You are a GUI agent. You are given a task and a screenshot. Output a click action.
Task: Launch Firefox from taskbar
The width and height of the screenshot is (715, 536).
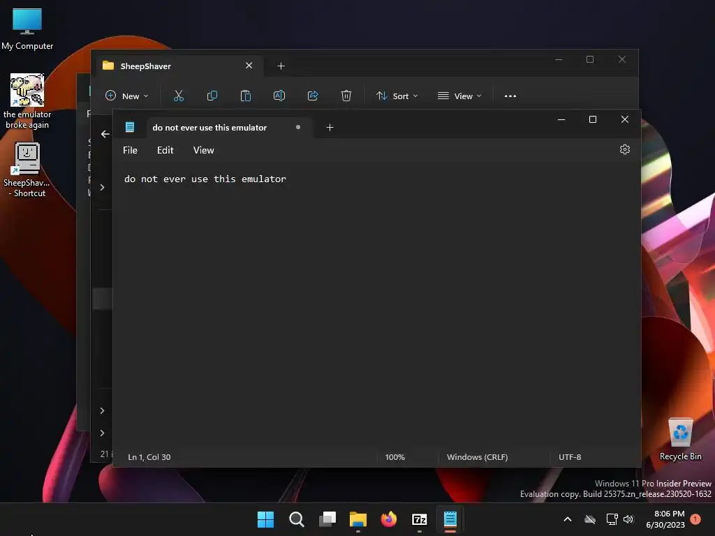click(388, 519)
